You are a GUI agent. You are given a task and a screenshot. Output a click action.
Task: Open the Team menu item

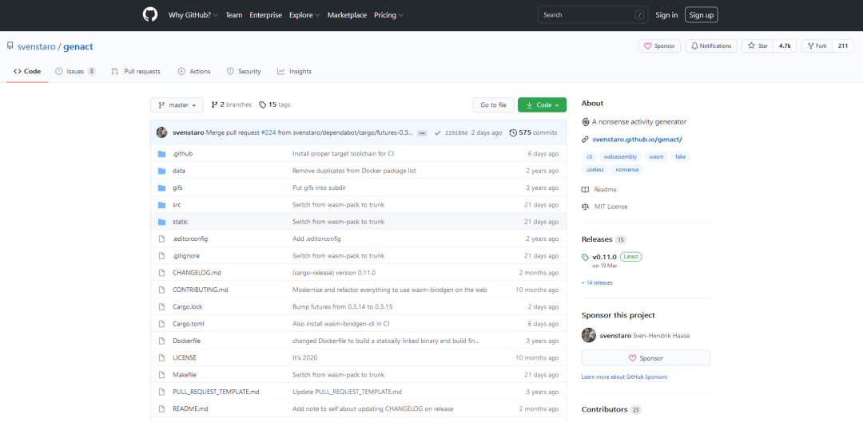(234, 15)
